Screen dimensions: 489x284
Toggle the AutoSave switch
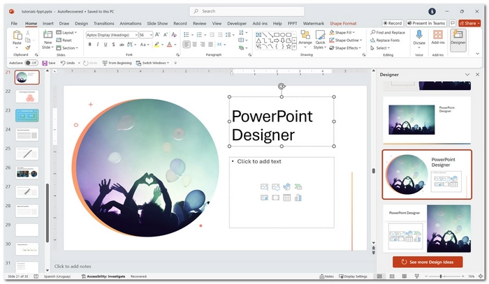(x=31, y=63)
